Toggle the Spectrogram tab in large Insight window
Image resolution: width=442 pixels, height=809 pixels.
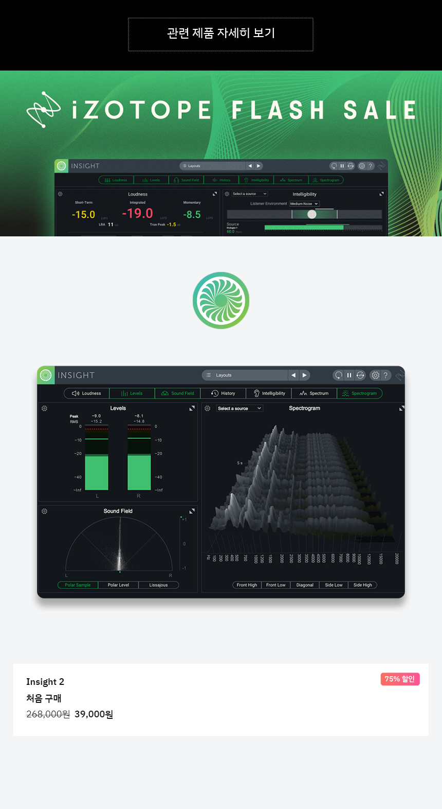coord(360,393)
